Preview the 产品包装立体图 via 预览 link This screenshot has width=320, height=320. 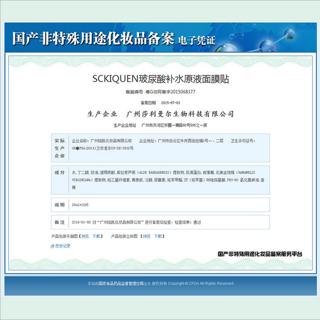146,236
